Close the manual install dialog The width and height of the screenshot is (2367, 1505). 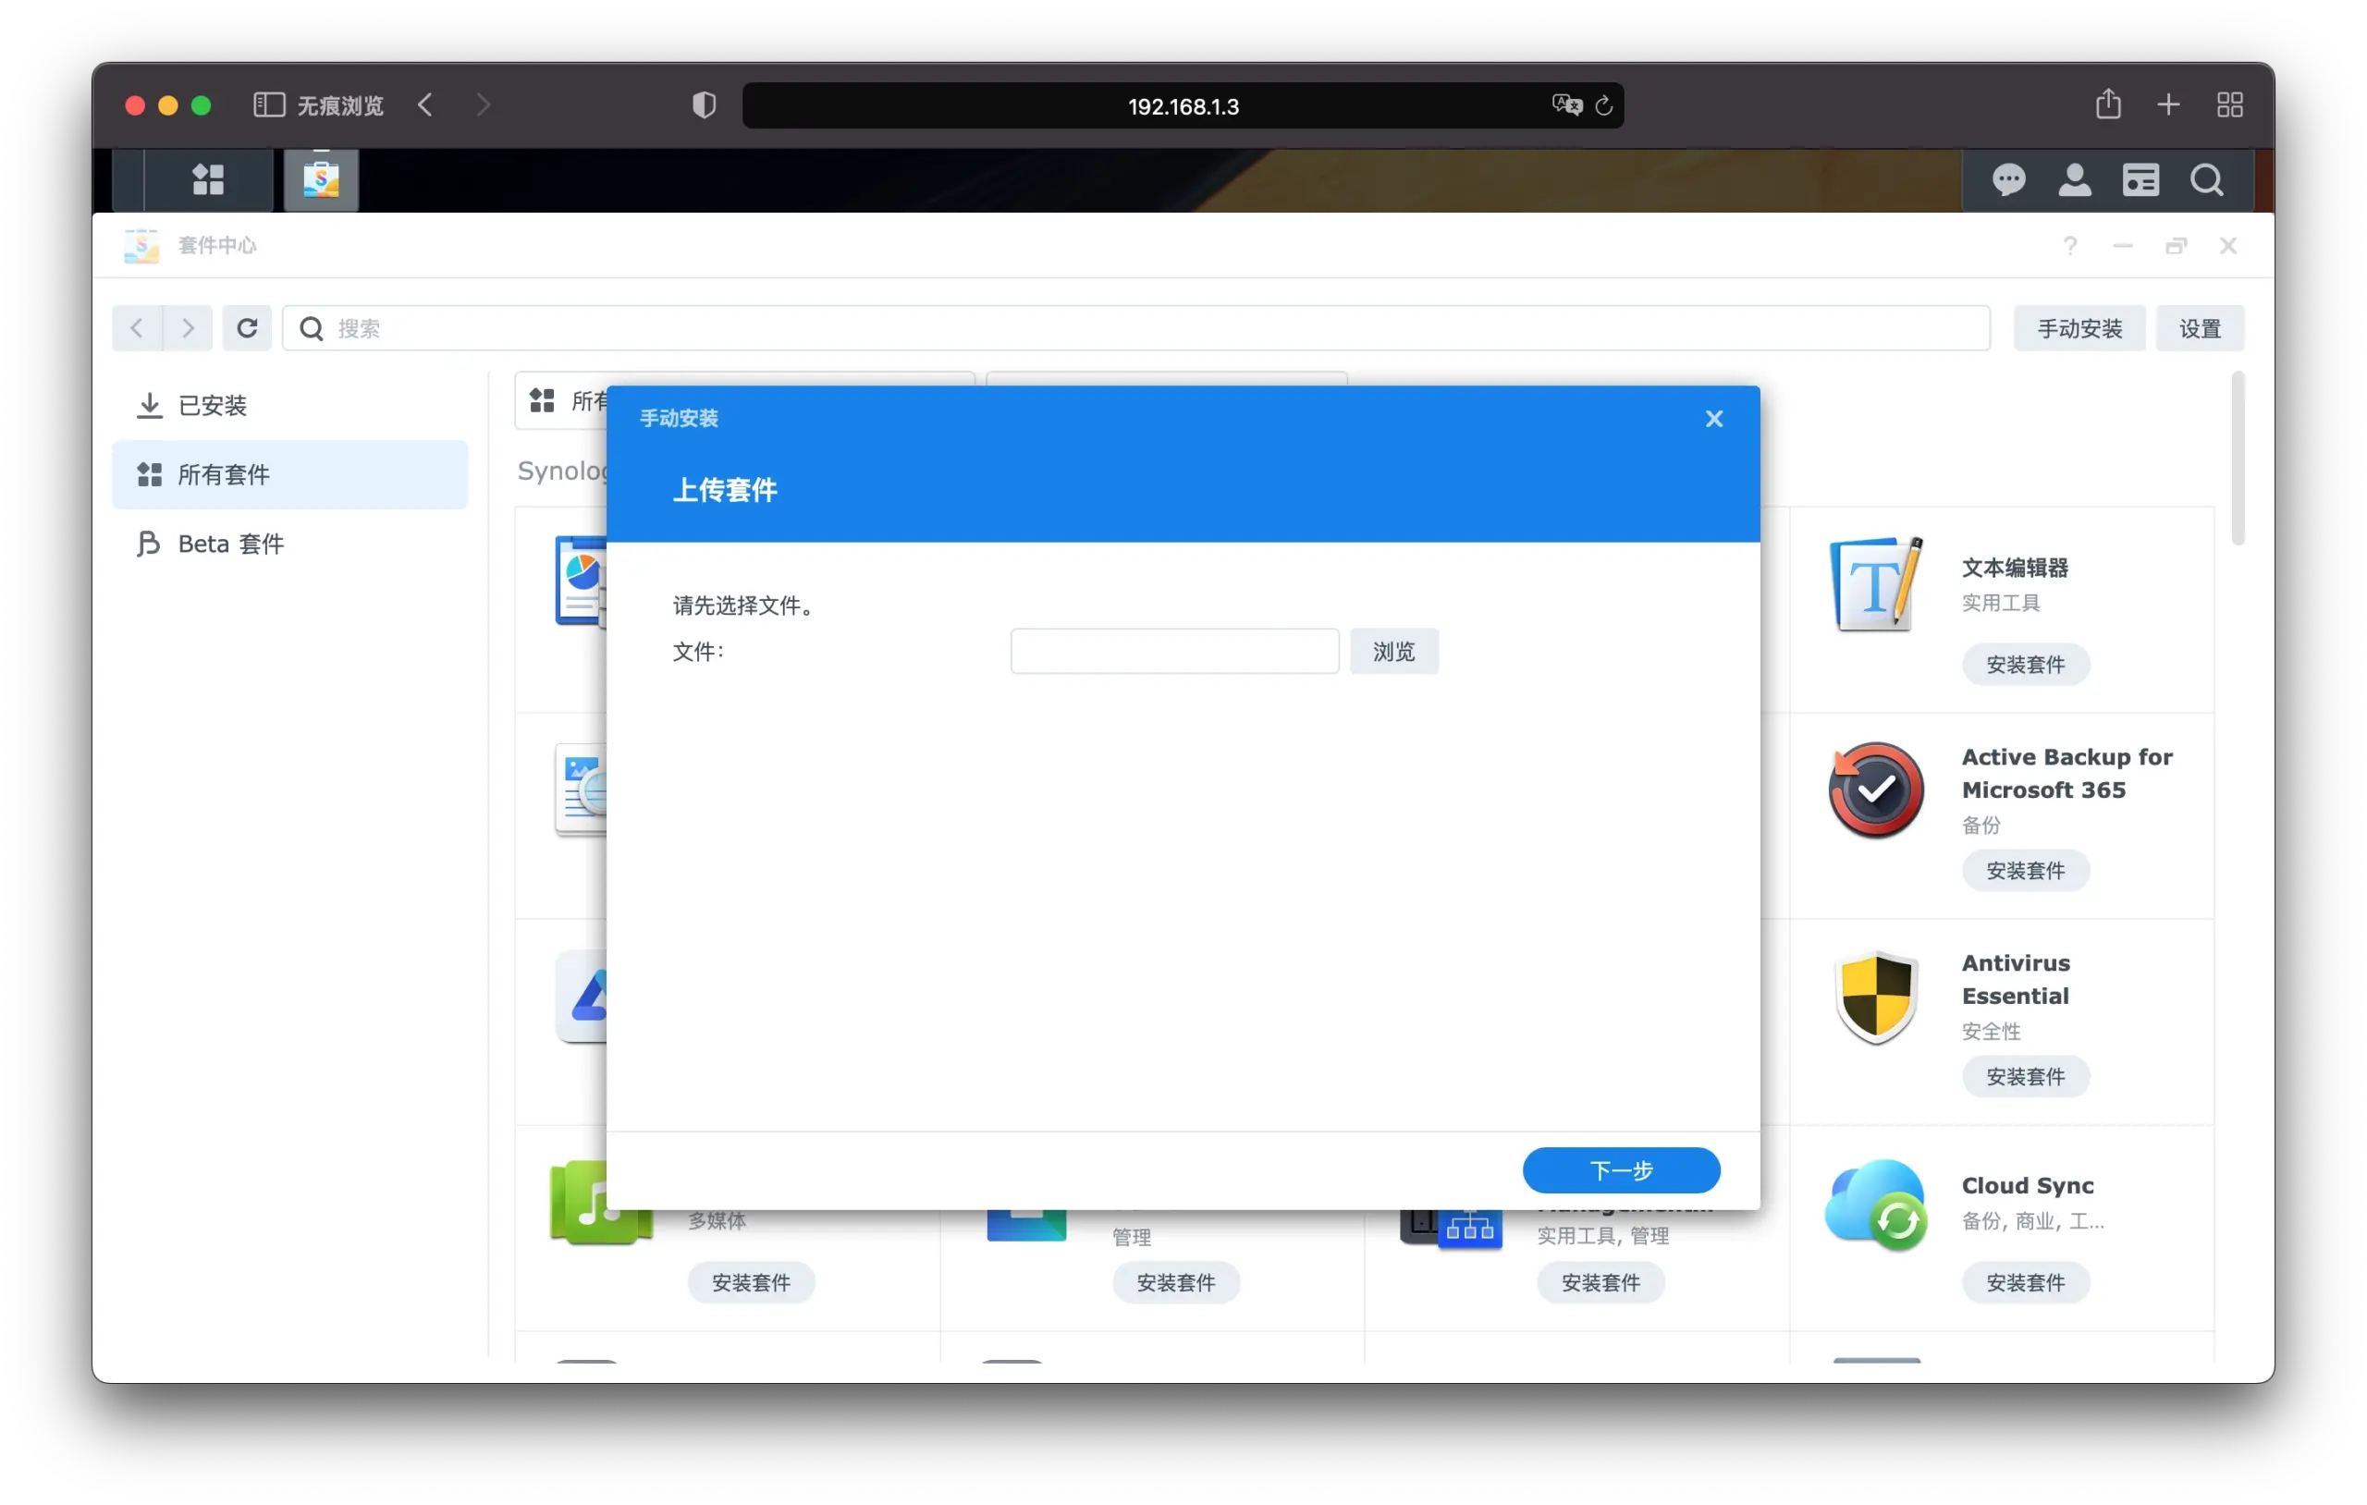pos(1714,419)
